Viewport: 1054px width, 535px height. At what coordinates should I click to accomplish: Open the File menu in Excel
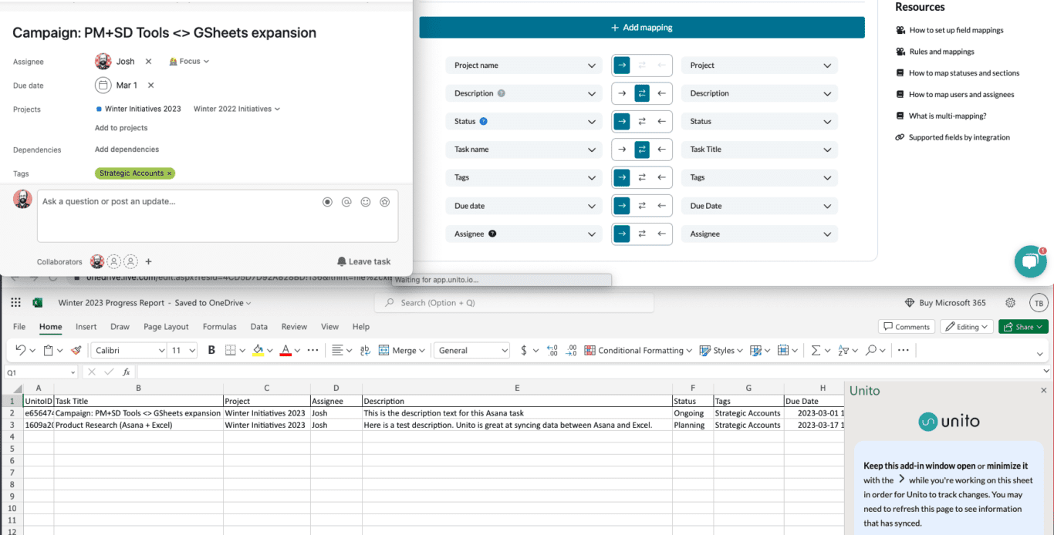point(19,327)
